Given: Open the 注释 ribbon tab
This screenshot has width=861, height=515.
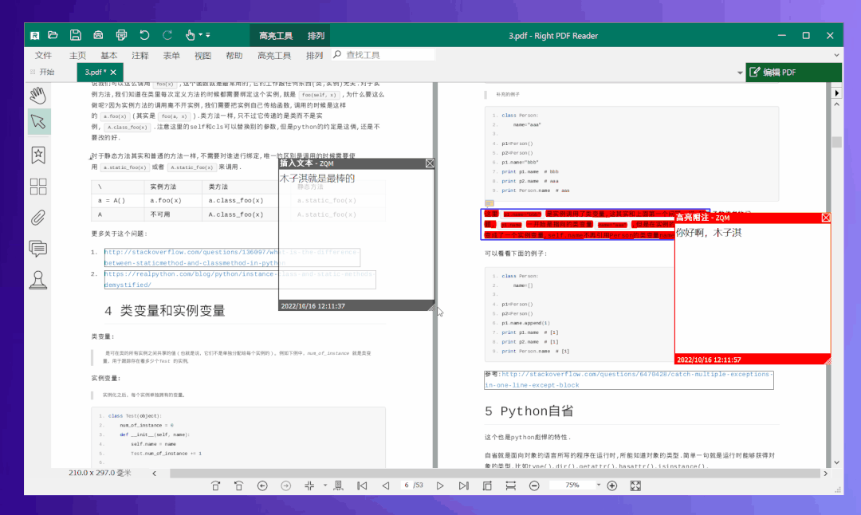Looking at the screenshot, I should tap(140, 56).
